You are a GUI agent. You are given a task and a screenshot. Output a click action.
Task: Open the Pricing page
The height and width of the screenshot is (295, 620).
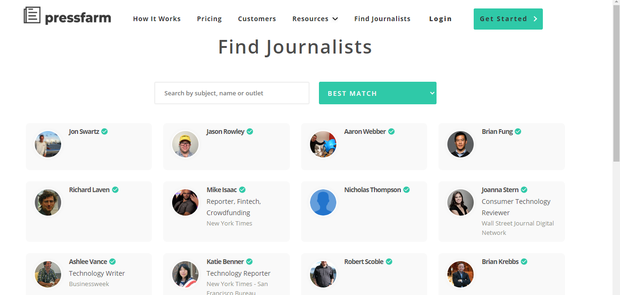[x=209, y=19]
